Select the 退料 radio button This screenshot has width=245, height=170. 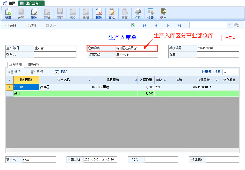pyautogui.click(x=27, y=26)
